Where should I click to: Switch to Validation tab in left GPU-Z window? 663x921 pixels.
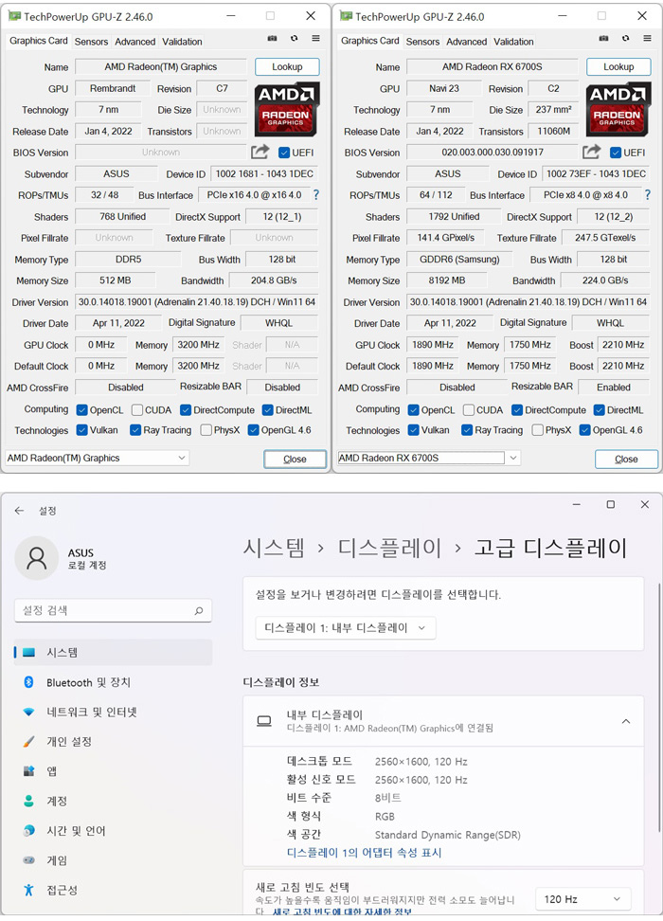click(x=182, y=42)
